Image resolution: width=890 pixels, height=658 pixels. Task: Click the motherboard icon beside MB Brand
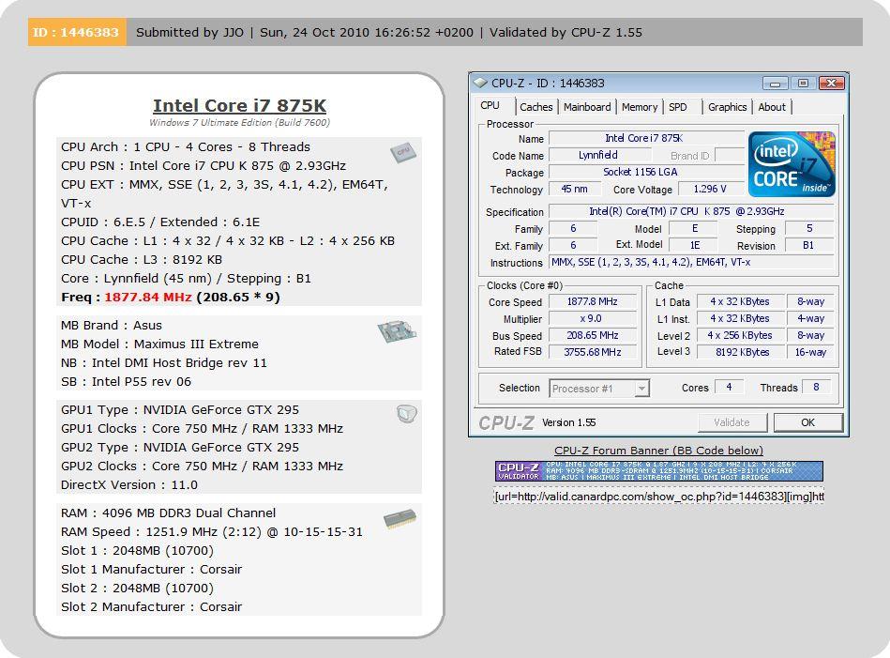pos(397,331)
